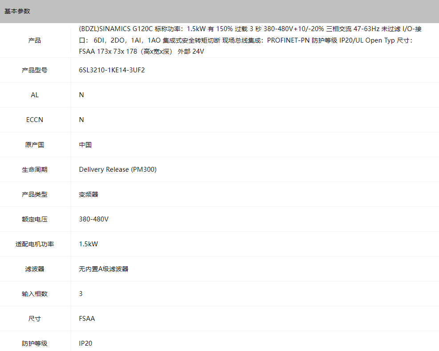The width and height of the screenshot is (439, 351).
Task: Select the 产品类型 label
Action: (34, 194)
